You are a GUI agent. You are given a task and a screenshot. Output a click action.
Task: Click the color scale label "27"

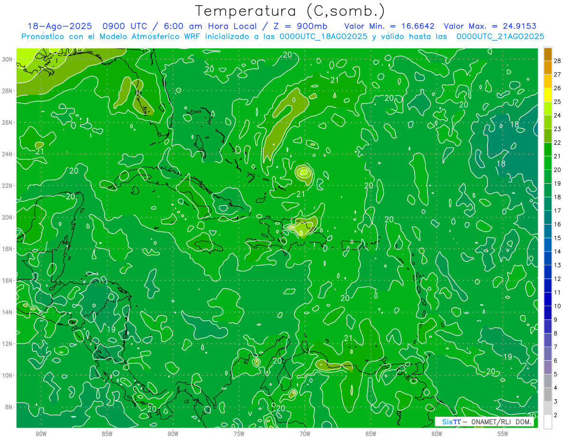558,75
